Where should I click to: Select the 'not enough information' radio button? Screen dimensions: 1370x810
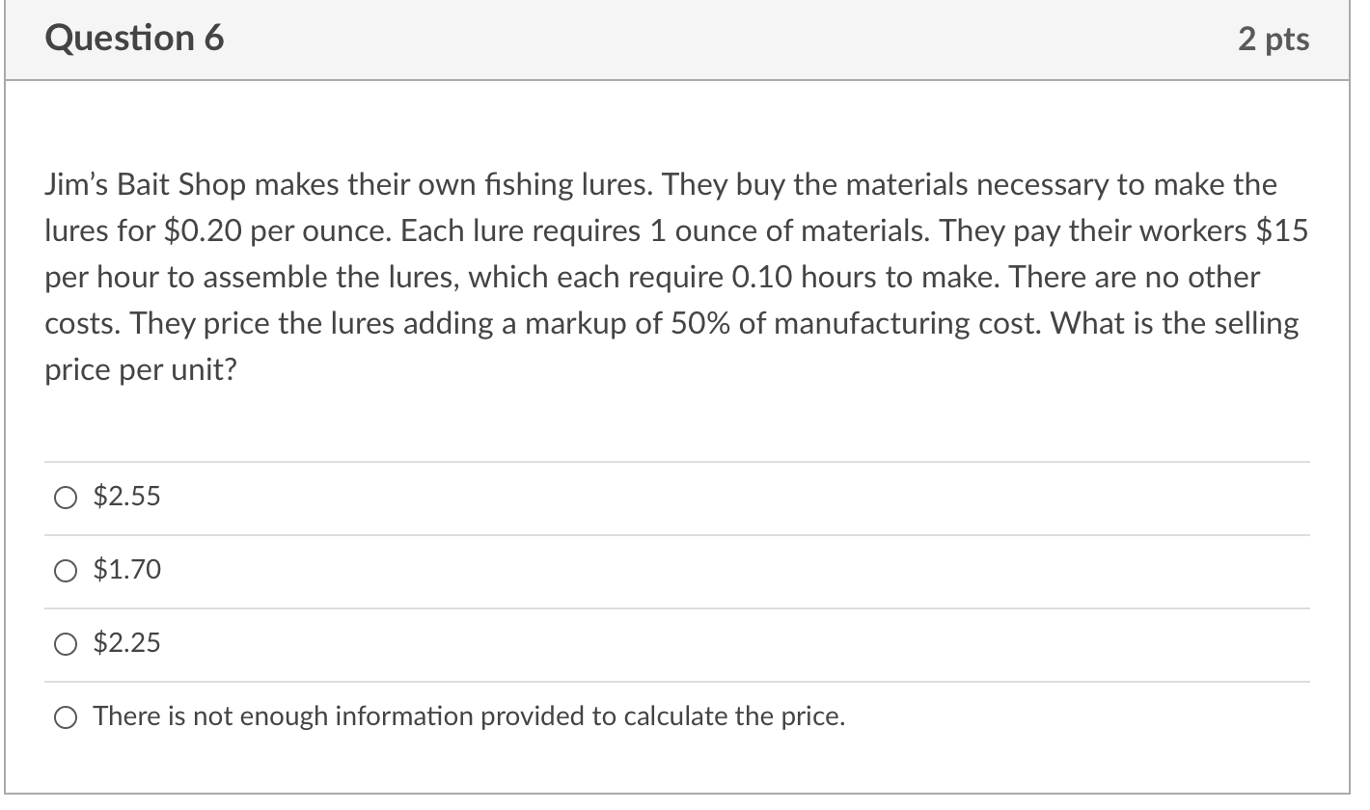coord(66,717)
